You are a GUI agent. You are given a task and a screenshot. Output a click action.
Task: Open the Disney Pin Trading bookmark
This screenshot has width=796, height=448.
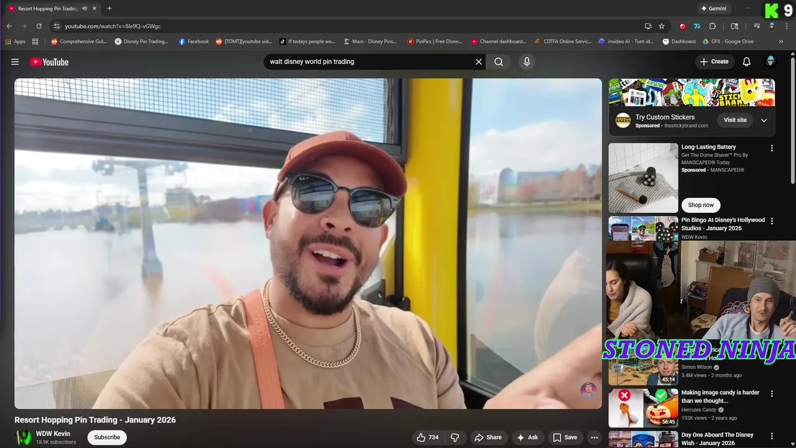(x=141, y=42)
